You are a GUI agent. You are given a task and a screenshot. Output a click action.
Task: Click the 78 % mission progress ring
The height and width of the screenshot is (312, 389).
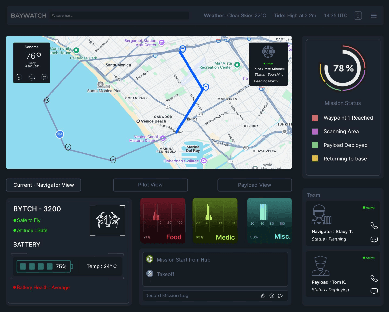click(343, 68)
